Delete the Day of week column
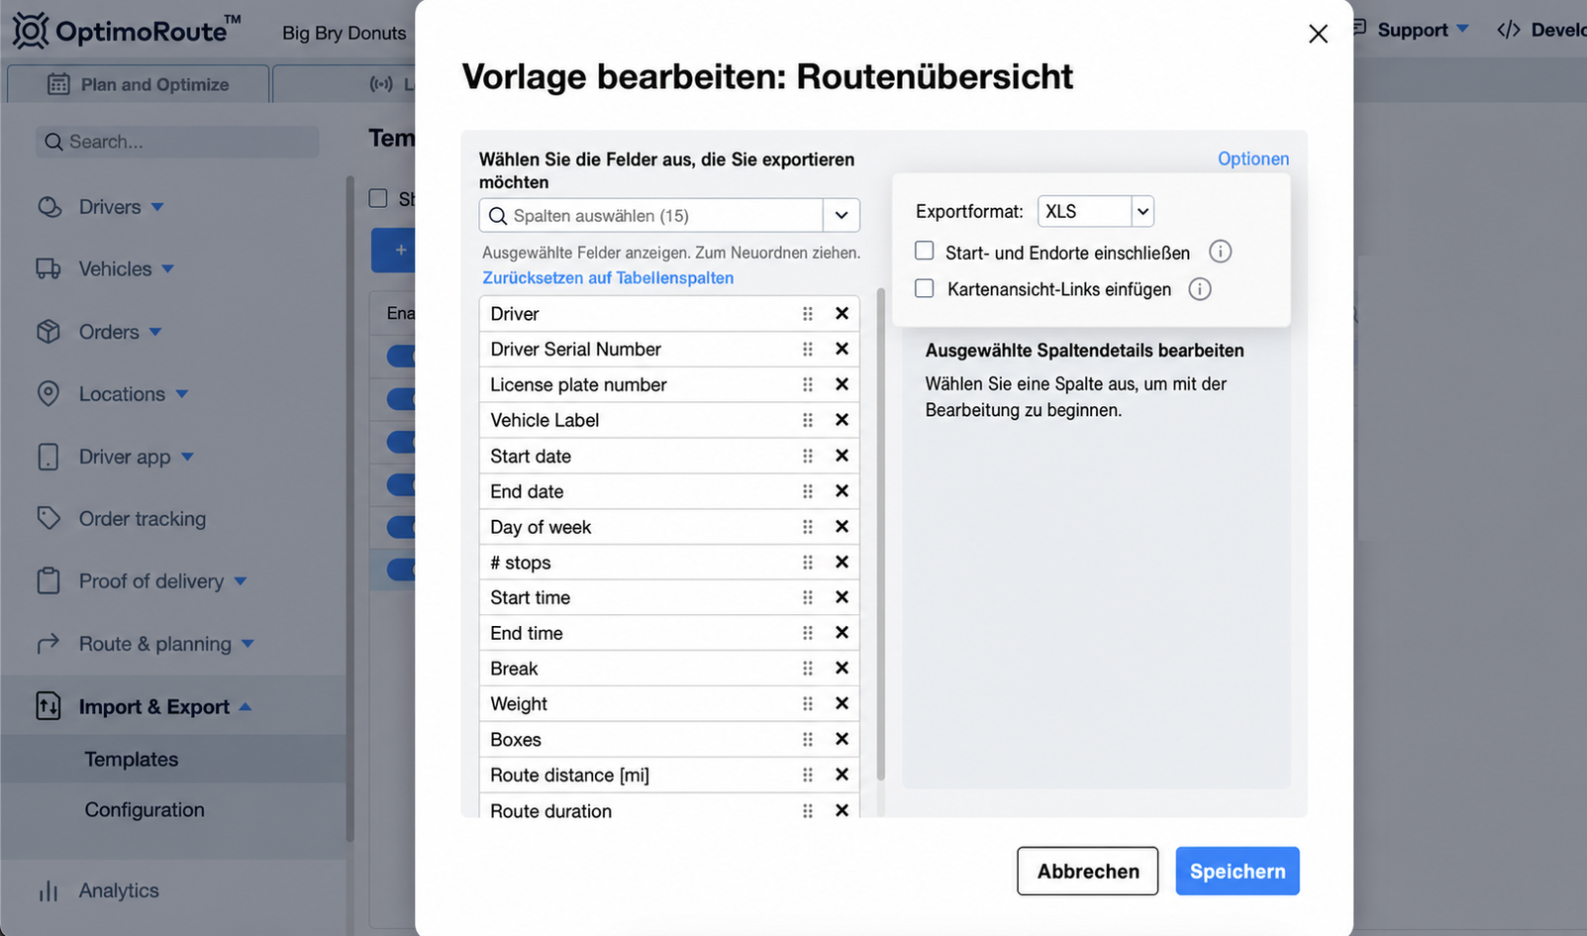 (842, 527)
